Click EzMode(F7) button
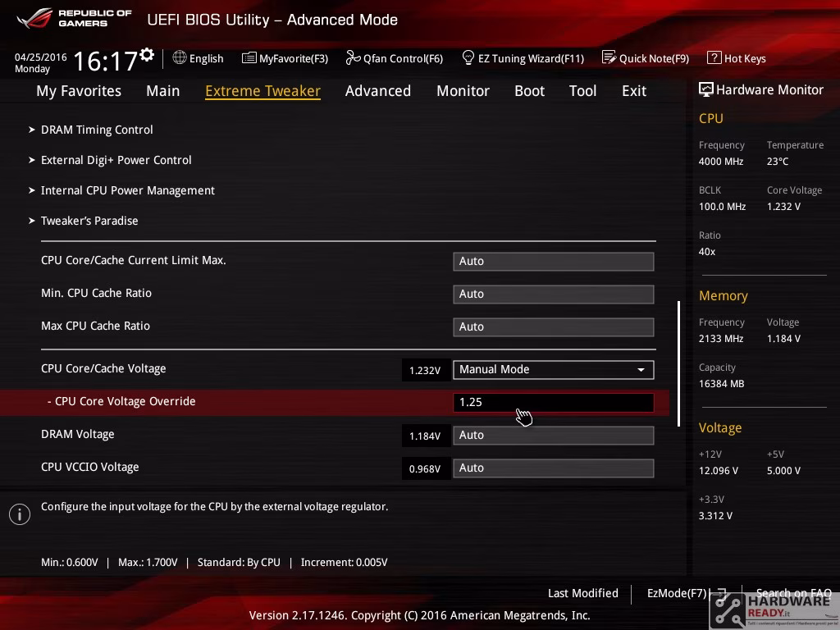The width and height of the screenshot is (840, 630). click(677, 593)
